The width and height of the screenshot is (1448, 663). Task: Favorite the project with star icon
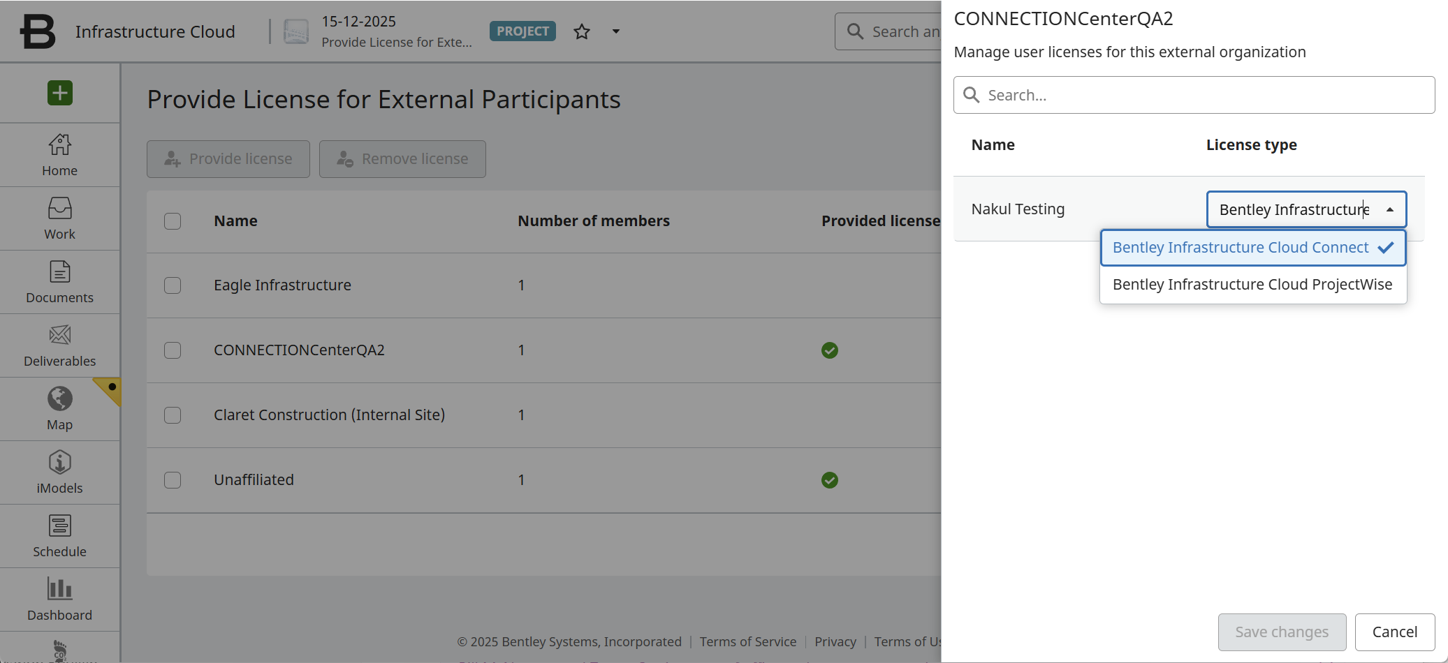582,31
